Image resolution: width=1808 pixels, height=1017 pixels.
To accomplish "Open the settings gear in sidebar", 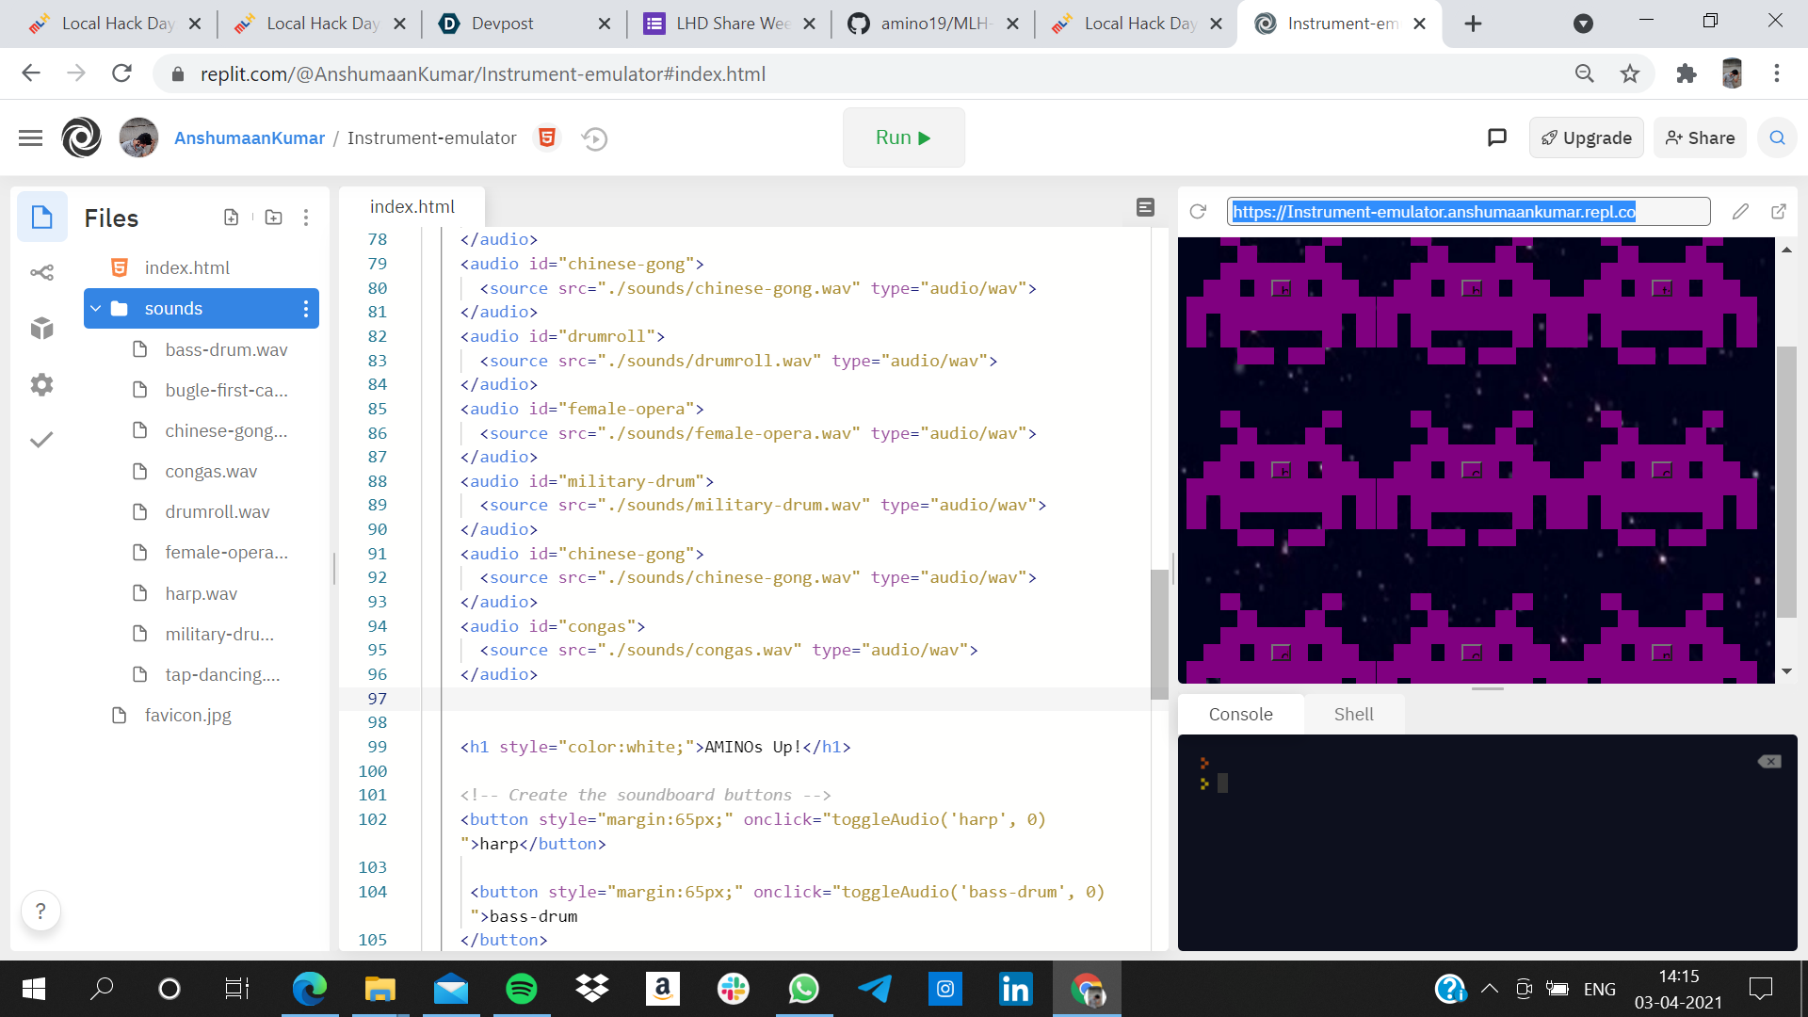I will pos(41,384).
